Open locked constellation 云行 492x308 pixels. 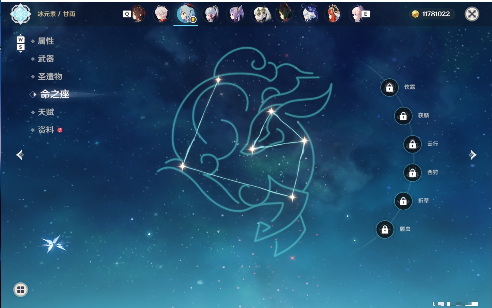click(x=412, y=144)
